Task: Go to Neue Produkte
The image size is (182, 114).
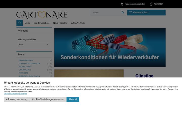Action: [x=60, y=23]
